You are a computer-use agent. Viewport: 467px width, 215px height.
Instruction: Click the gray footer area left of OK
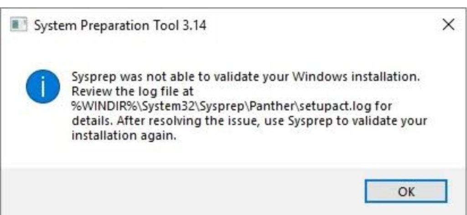pos(182,191)
